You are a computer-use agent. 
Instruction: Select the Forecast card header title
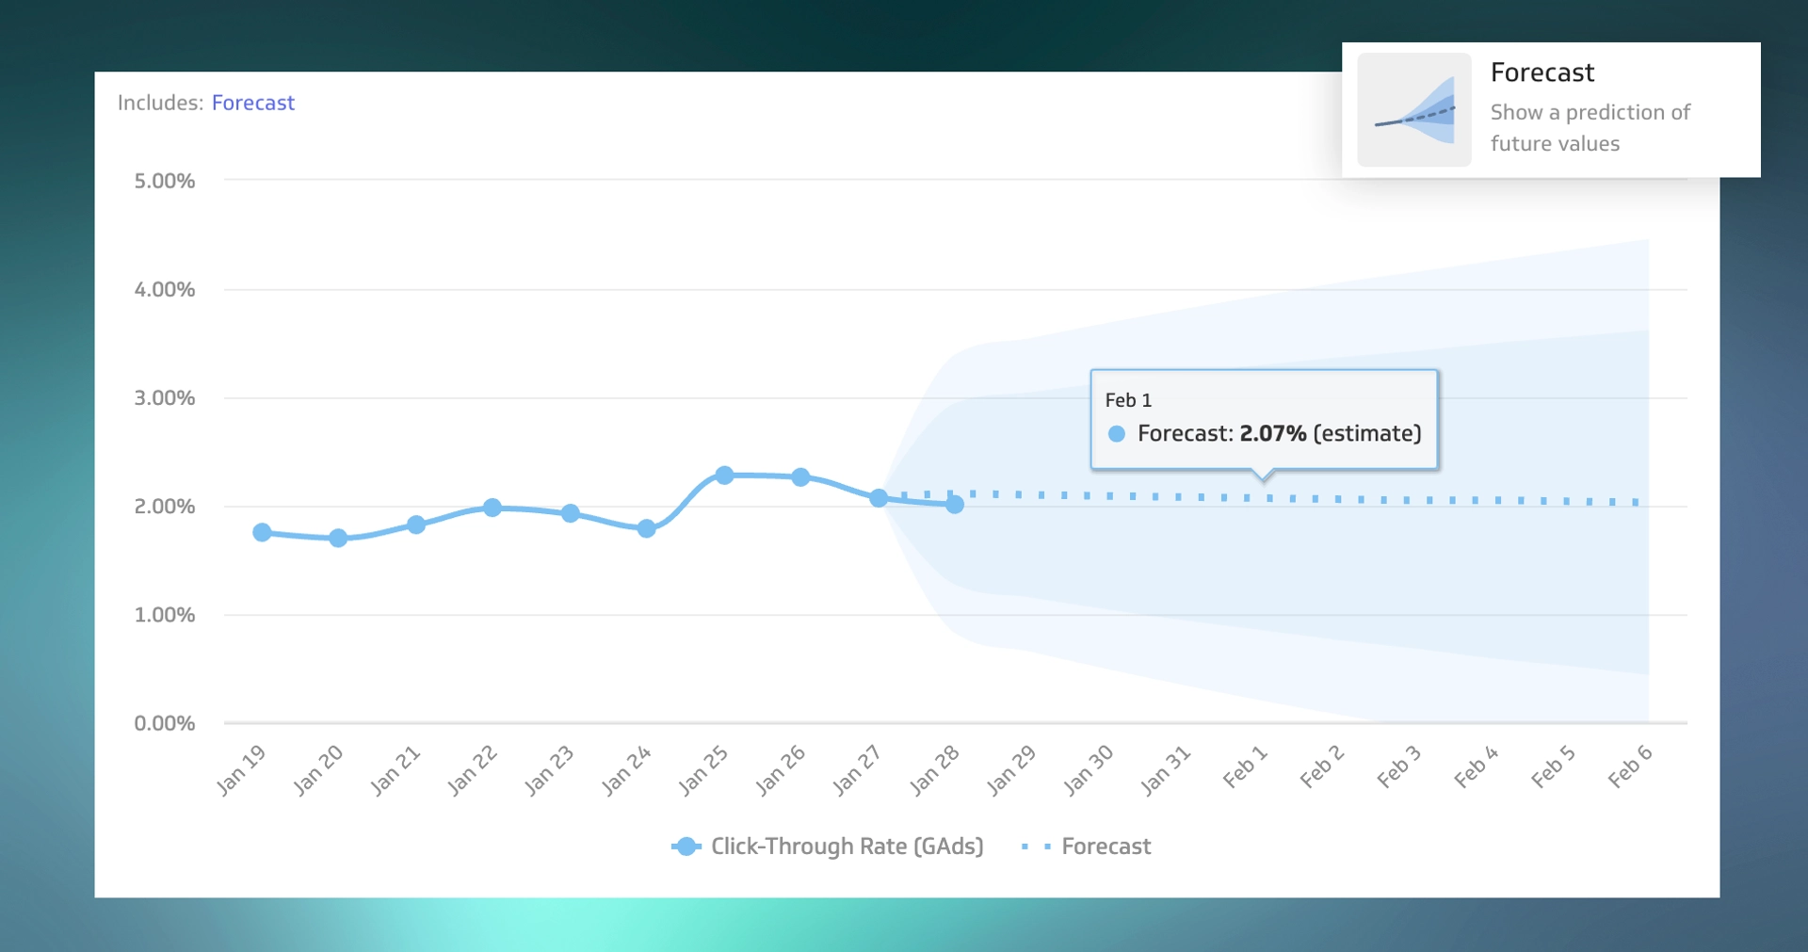point(1542,73)
